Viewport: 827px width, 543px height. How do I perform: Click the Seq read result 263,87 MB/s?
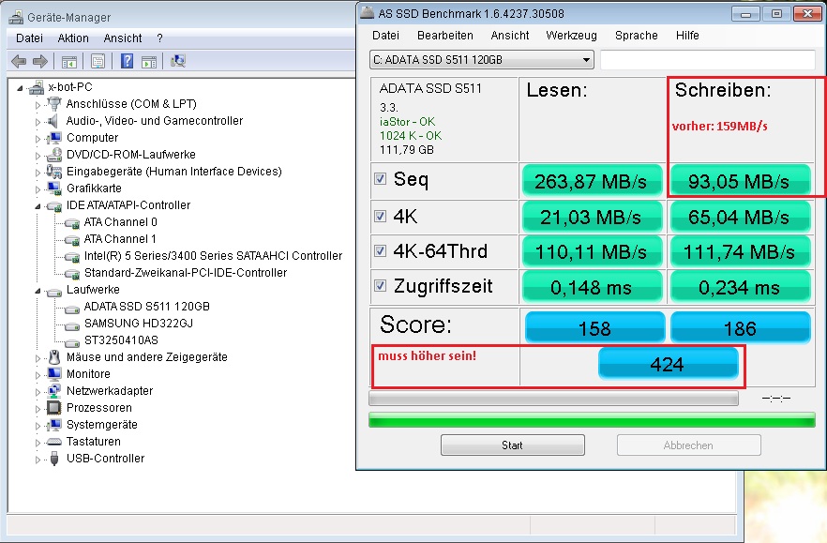point(591,181)
